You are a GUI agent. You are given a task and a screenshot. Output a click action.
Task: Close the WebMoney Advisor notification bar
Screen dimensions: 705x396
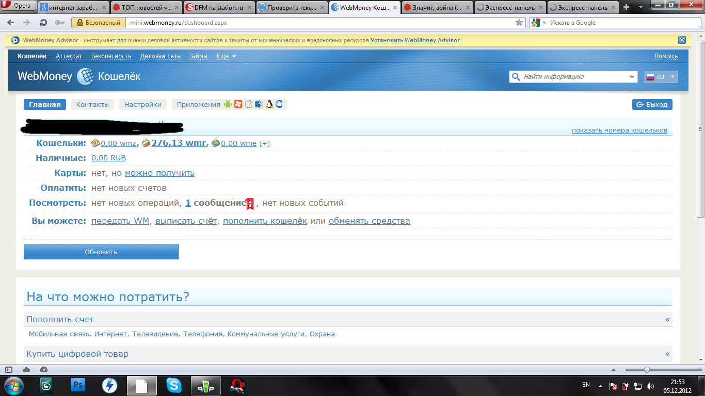coord(682,40)
